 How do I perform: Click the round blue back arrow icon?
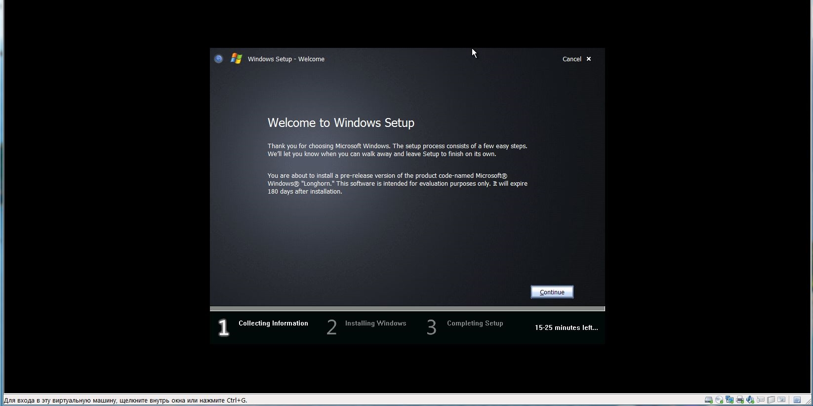click(x=218, y=59)
